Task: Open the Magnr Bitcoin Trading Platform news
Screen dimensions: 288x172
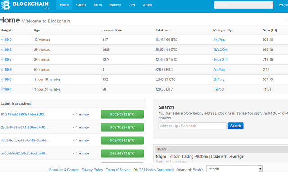Action: (x=200, y=156)
